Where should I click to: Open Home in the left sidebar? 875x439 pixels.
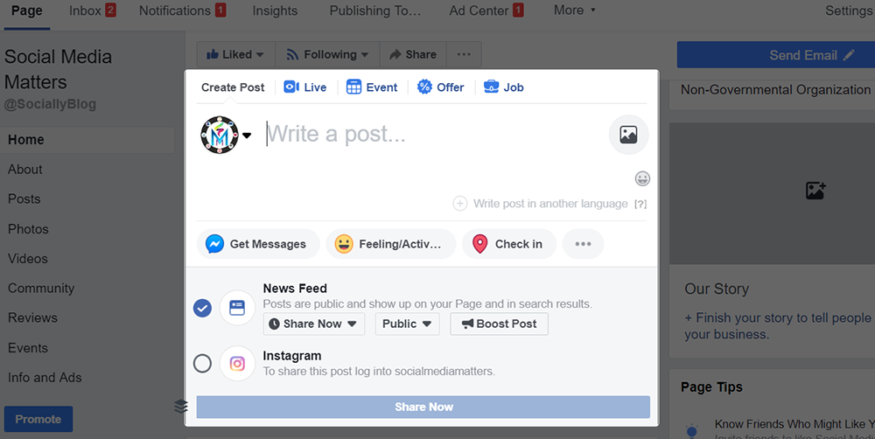[x=87, y=139]
